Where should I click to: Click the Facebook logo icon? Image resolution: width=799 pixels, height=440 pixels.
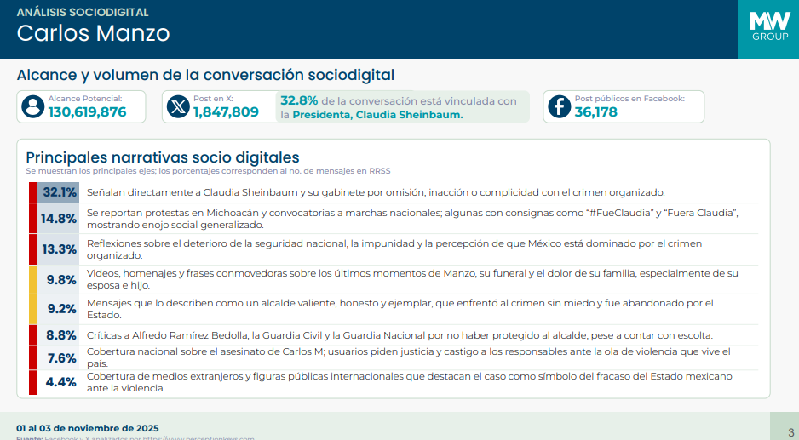tap(558, 106)
